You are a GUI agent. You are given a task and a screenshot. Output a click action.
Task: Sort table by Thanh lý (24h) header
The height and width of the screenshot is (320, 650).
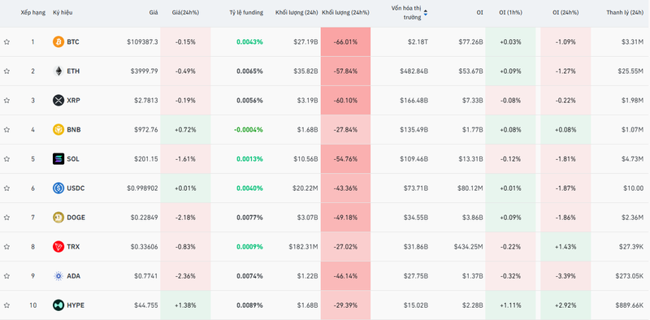click(x=625, y=12)
